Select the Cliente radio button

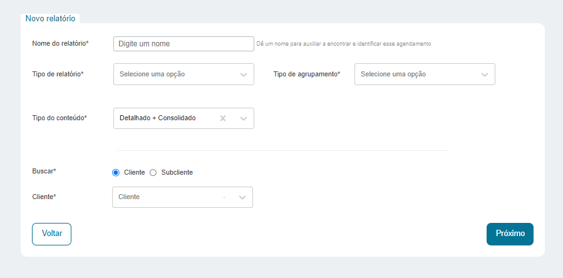tap(116, 173)
